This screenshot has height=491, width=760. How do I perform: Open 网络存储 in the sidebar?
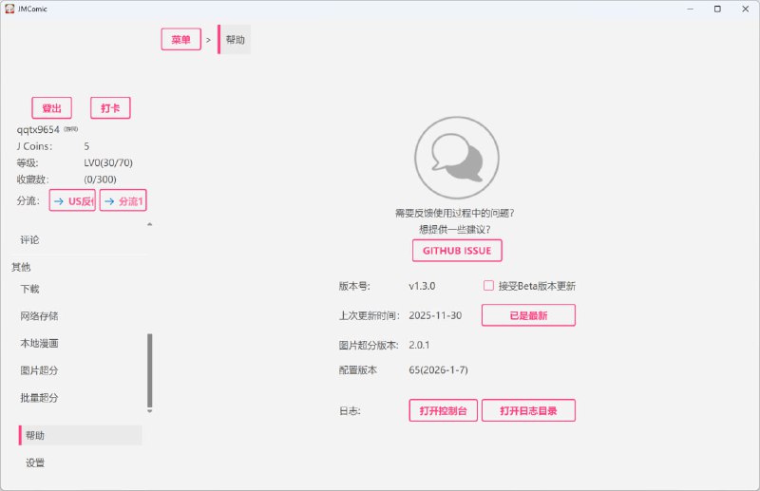coord(39,316)
